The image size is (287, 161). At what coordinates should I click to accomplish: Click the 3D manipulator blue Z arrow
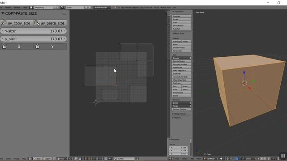(x=244, y=72)
